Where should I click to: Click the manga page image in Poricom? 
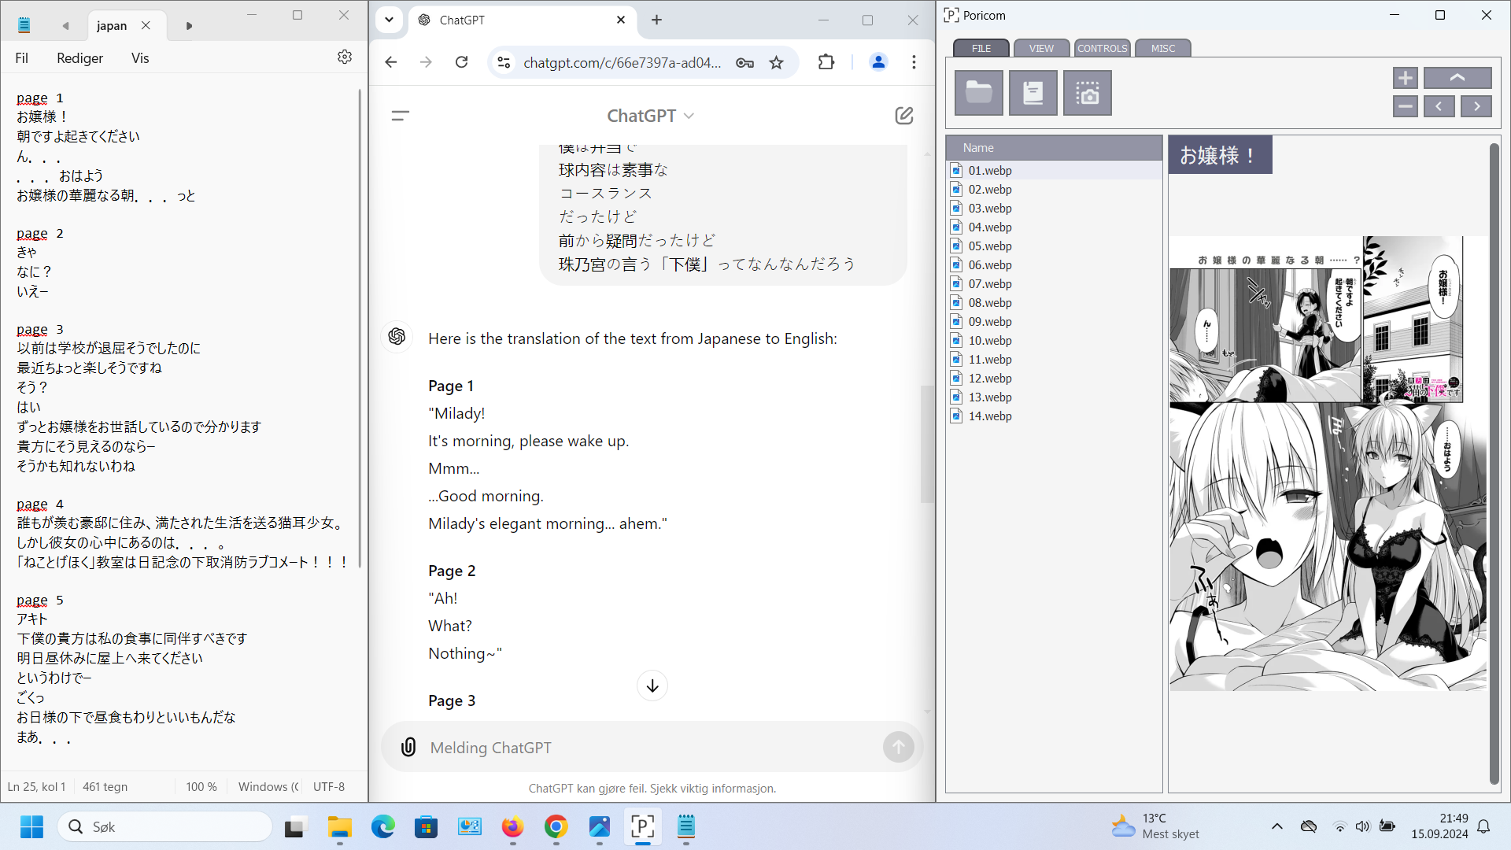coord(1328,464)
